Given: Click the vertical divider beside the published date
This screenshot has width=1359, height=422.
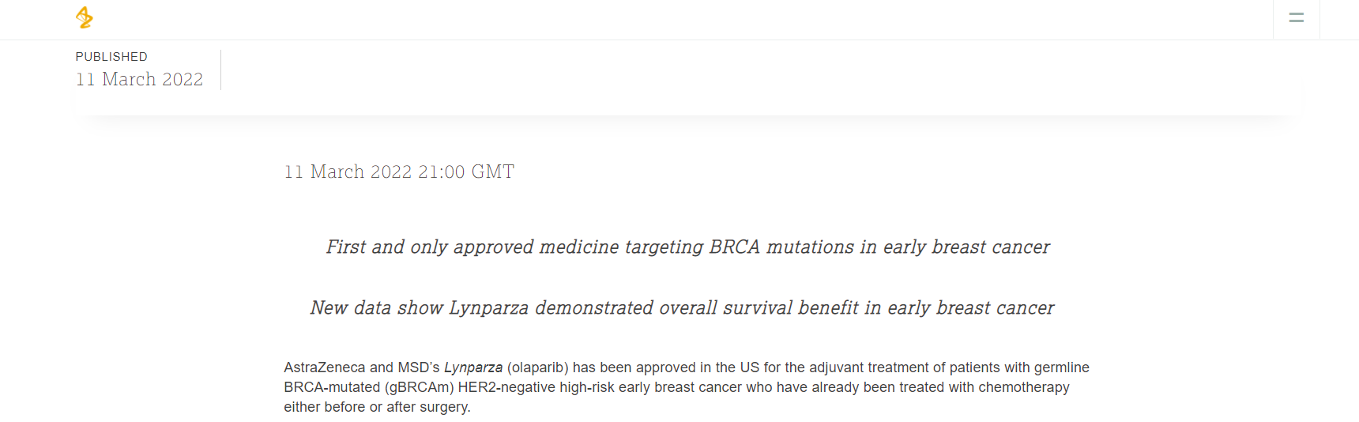Looking at the screenshot, I should (220, 70).
